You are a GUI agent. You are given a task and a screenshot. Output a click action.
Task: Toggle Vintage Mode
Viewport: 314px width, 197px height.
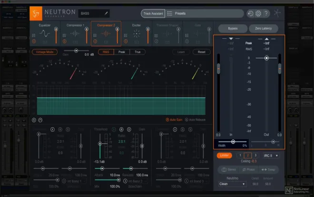[45, 52]
